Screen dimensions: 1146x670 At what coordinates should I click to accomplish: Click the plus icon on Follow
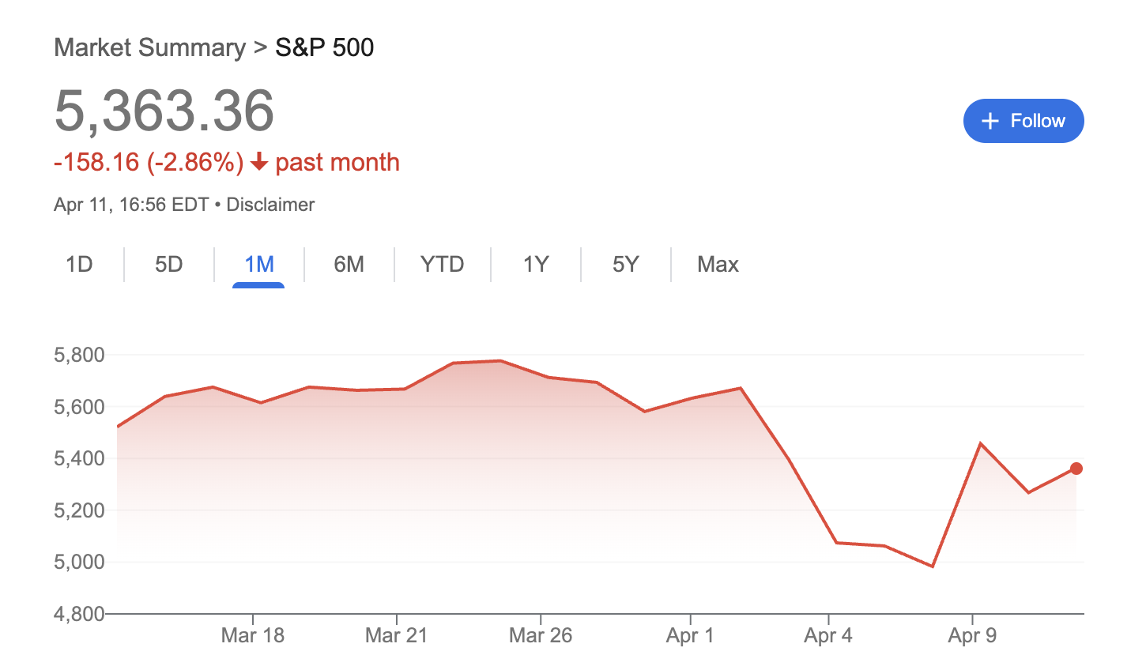click(x=990, y=121)
